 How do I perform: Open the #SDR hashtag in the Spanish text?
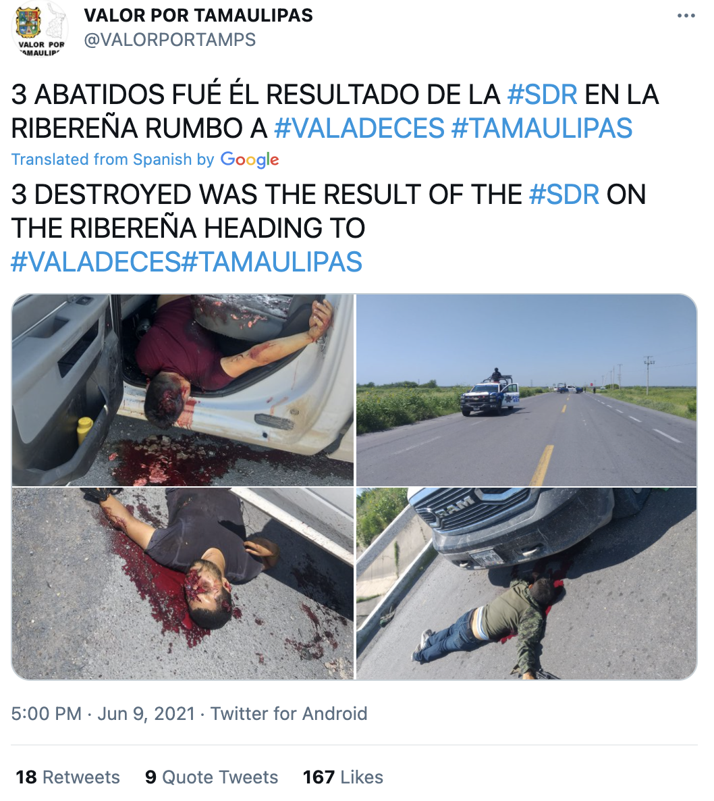tap(542, 95)
